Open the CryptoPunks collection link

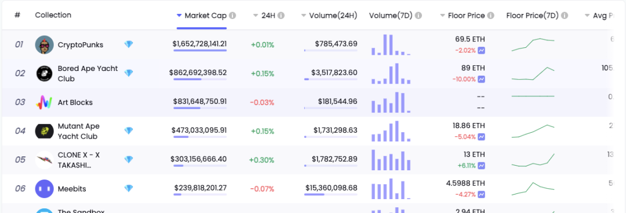click(x=81, y=45)
